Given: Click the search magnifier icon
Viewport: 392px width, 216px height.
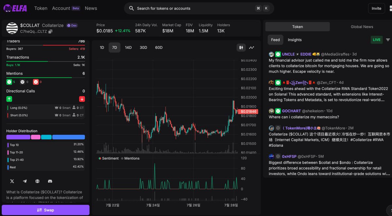Looking at the screenshot, I should pyautogui.click(x=131, y=8).
